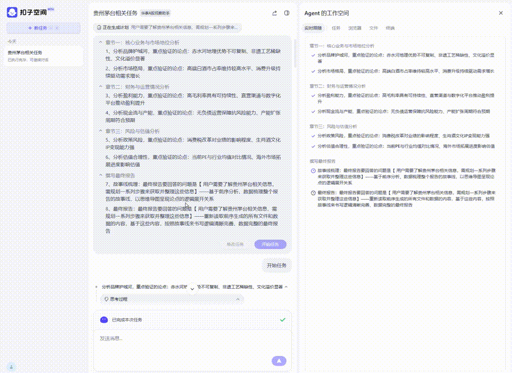Click workspace heading 章节二：财务与运营情况分析
The height and width of the screenshot is (373, 512).
(337, 86)
